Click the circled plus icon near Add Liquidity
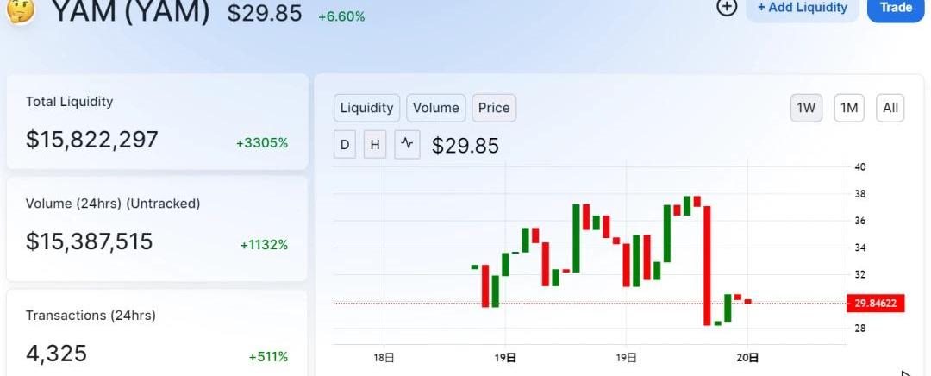Screen dimensions: 931x376 [727, 7]
